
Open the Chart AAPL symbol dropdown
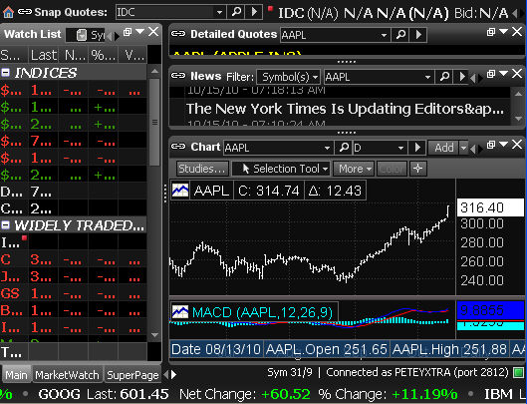(x=327, y=148)
